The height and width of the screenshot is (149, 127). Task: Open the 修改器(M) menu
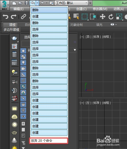100,9
